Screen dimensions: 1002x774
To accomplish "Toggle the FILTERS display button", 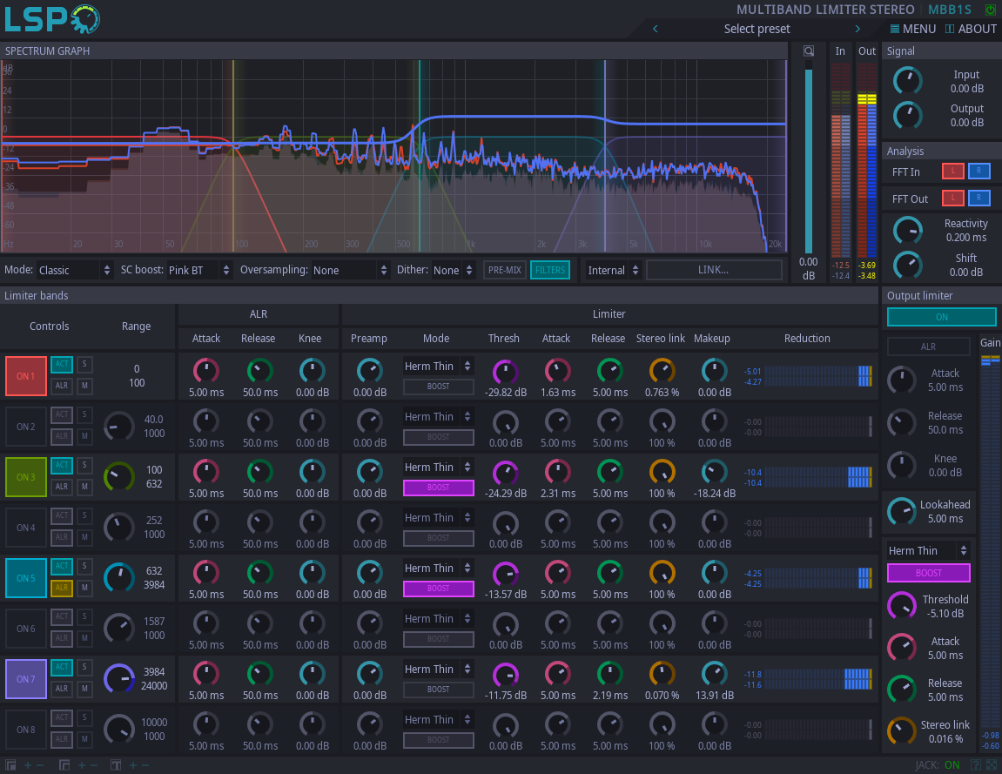I will (x=550, y=270).
